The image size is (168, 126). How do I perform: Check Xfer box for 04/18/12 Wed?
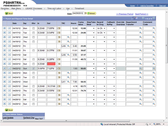pos(34,37)
